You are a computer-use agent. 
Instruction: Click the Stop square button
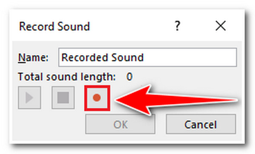click(63, 98)
